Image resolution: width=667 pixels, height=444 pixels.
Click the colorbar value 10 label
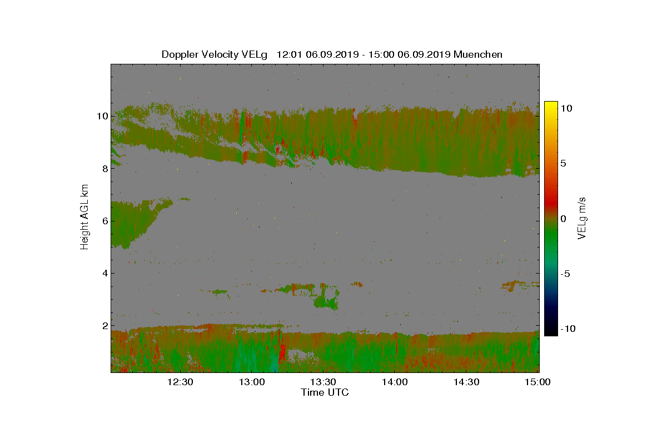click(566, 109)
